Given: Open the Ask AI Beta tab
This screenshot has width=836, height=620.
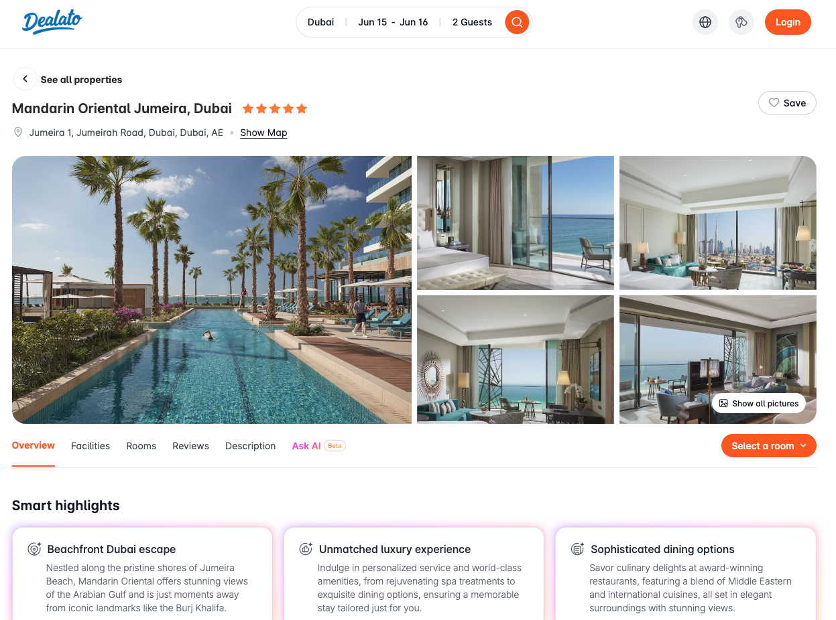Looking at the screenshot, I should pyautogui.click(x=318, y=446).
